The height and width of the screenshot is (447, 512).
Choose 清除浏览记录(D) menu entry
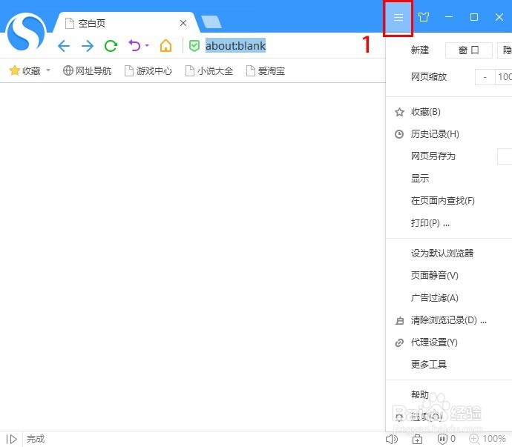(449, 320)
